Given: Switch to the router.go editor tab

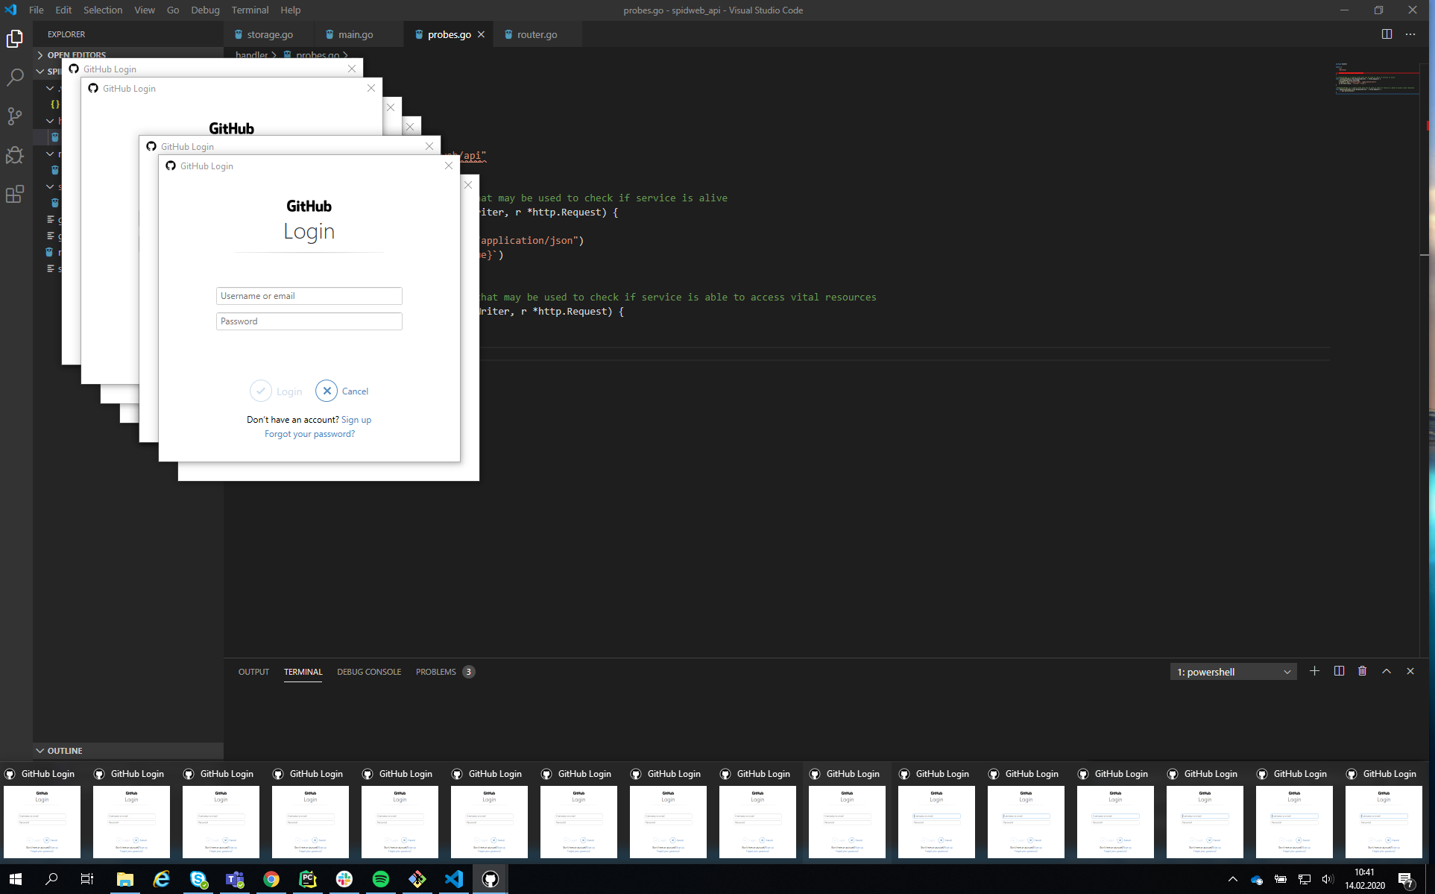Looking at the screenshot, I should tap(537, 34).
